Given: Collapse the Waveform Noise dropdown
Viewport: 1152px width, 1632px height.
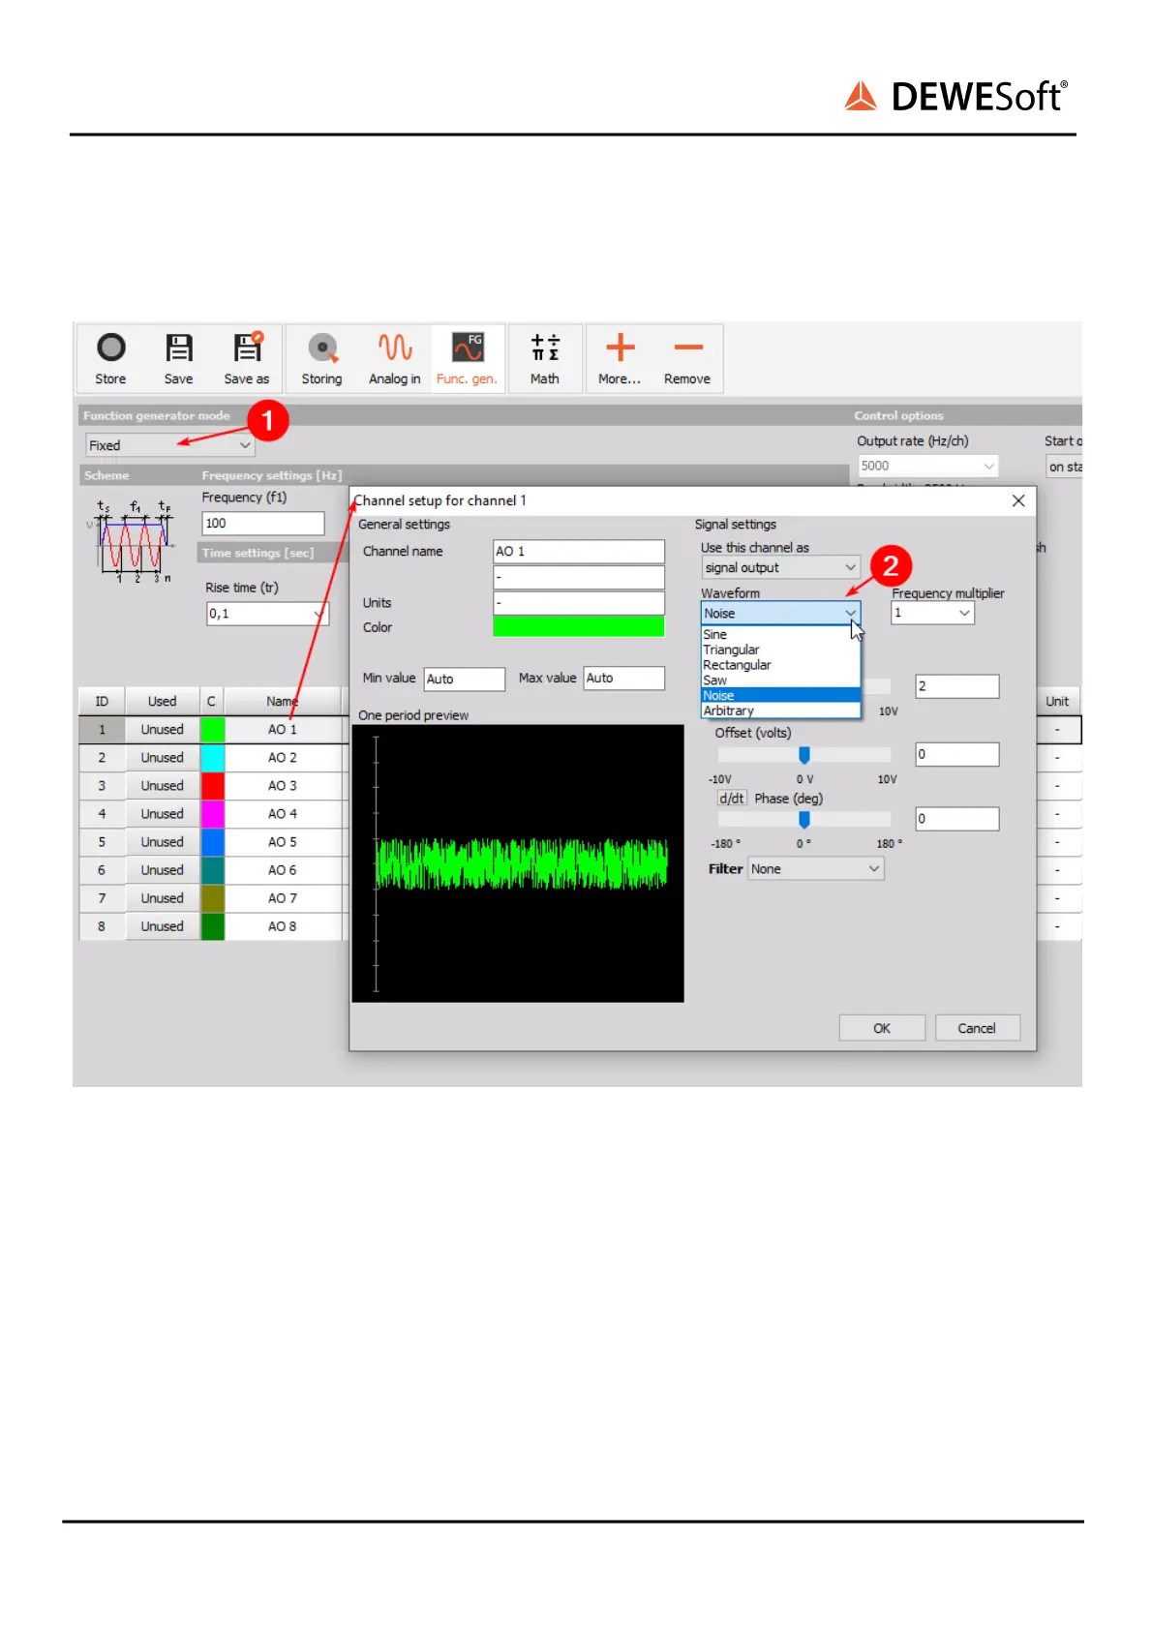Looking at the screenshot, I should point(780,613).
